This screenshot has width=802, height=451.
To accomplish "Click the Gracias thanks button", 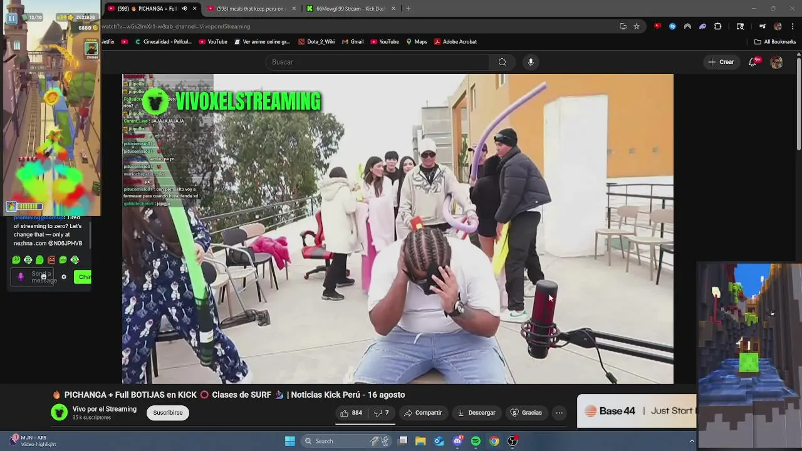I will coord(526,413).
